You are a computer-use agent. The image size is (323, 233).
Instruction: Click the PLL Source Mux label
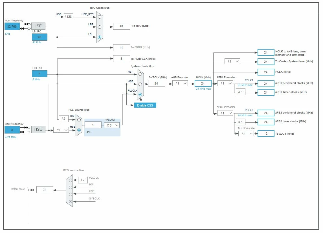tap(79, 110)
